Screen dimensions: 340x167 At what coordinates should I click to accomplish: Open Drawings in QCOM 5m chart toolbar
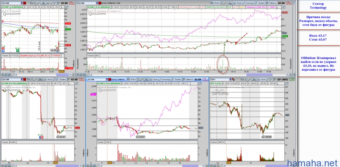165,79
